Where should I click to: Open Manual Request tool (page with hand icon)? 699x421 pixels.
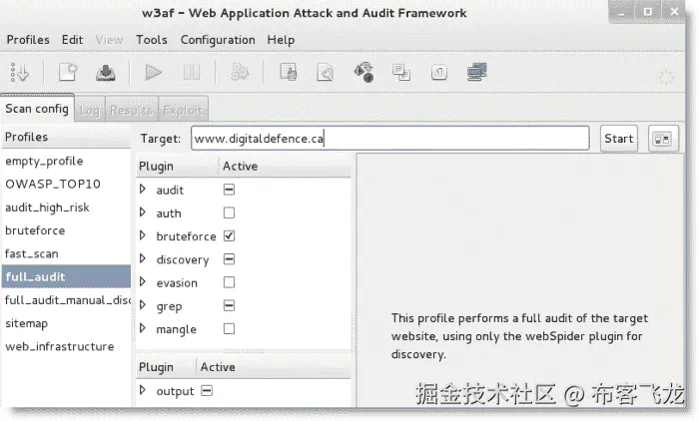(x=288, y=72)
